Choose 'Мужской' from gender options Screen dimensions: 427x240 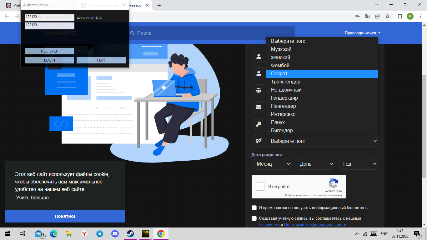click(x=322, y=49)
